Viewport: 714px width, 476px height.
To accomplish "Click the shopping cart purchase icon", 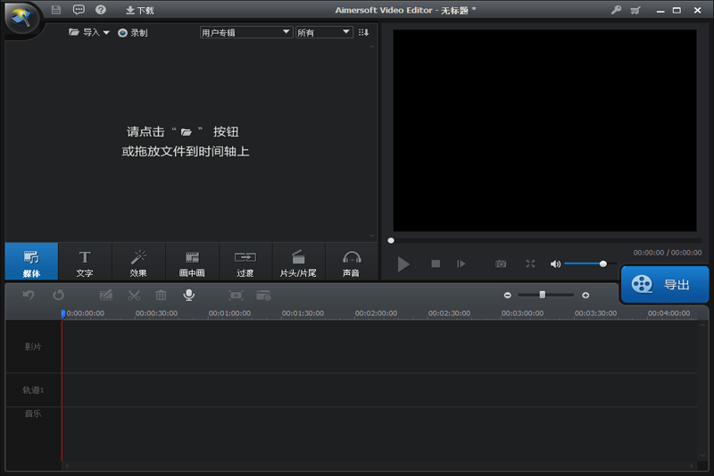I will pos(635,10).
